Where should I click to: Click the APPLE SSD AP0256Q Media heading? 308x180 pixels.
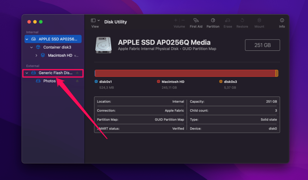(164, 42)
